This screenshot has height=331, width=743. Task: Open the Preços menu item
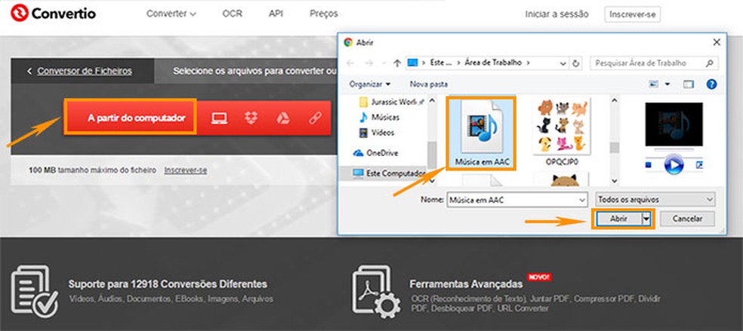[323, 14]
